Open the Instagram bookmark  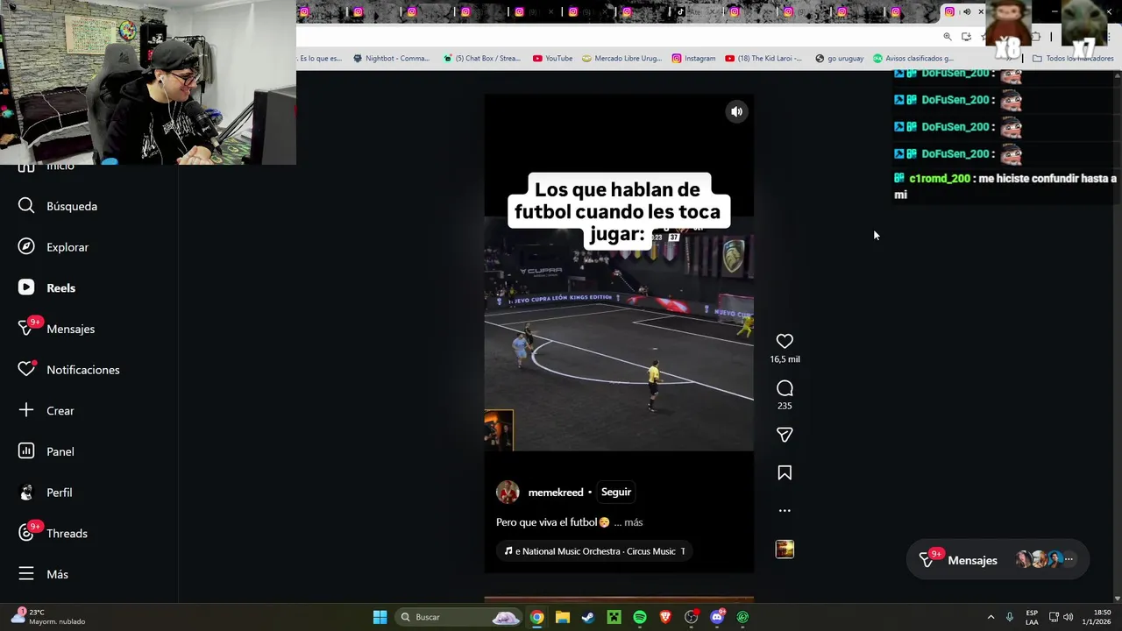693,59
